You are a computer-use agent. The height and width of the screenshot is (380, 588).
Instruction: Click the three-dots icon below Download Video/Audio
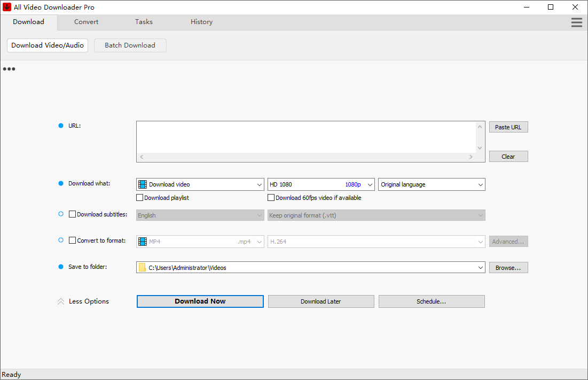pos(9,69)
